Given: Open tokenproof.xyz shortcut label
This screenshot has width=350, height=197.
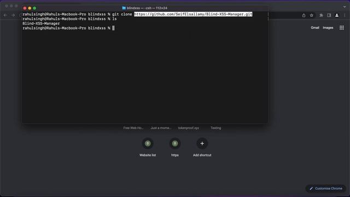Looking at the screenshot, I should 188,128.
